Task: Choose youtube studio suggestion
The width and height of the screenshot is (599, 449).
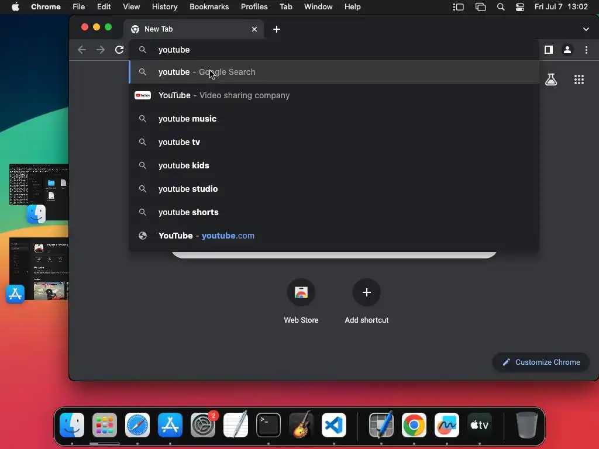Action: tap(334, 189)
